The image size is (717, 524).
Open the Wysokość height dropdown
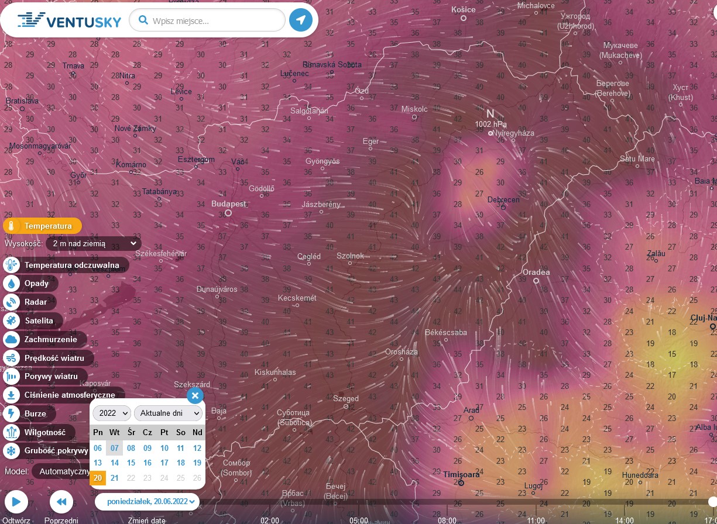(93, 243)
